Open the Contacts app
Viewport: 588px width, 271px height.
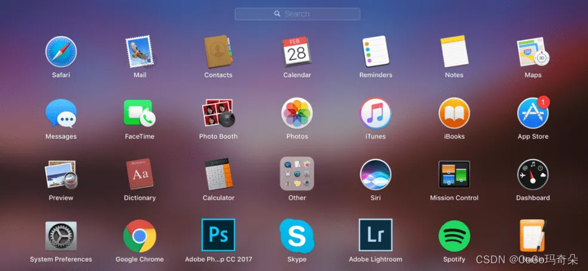(218, 52)
